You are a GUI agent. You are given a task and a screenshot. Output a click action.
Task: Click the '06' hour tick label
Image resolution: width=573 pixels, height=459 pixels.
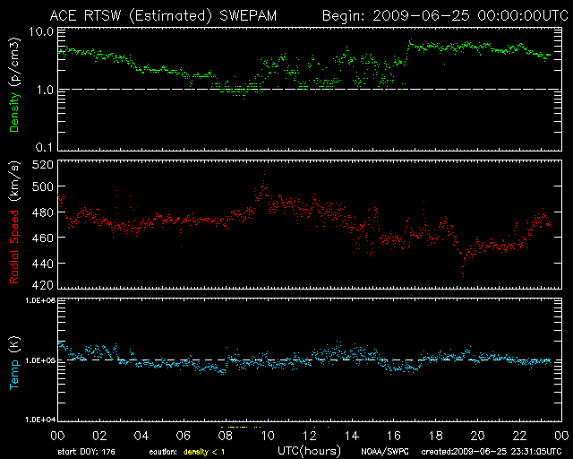184,436
